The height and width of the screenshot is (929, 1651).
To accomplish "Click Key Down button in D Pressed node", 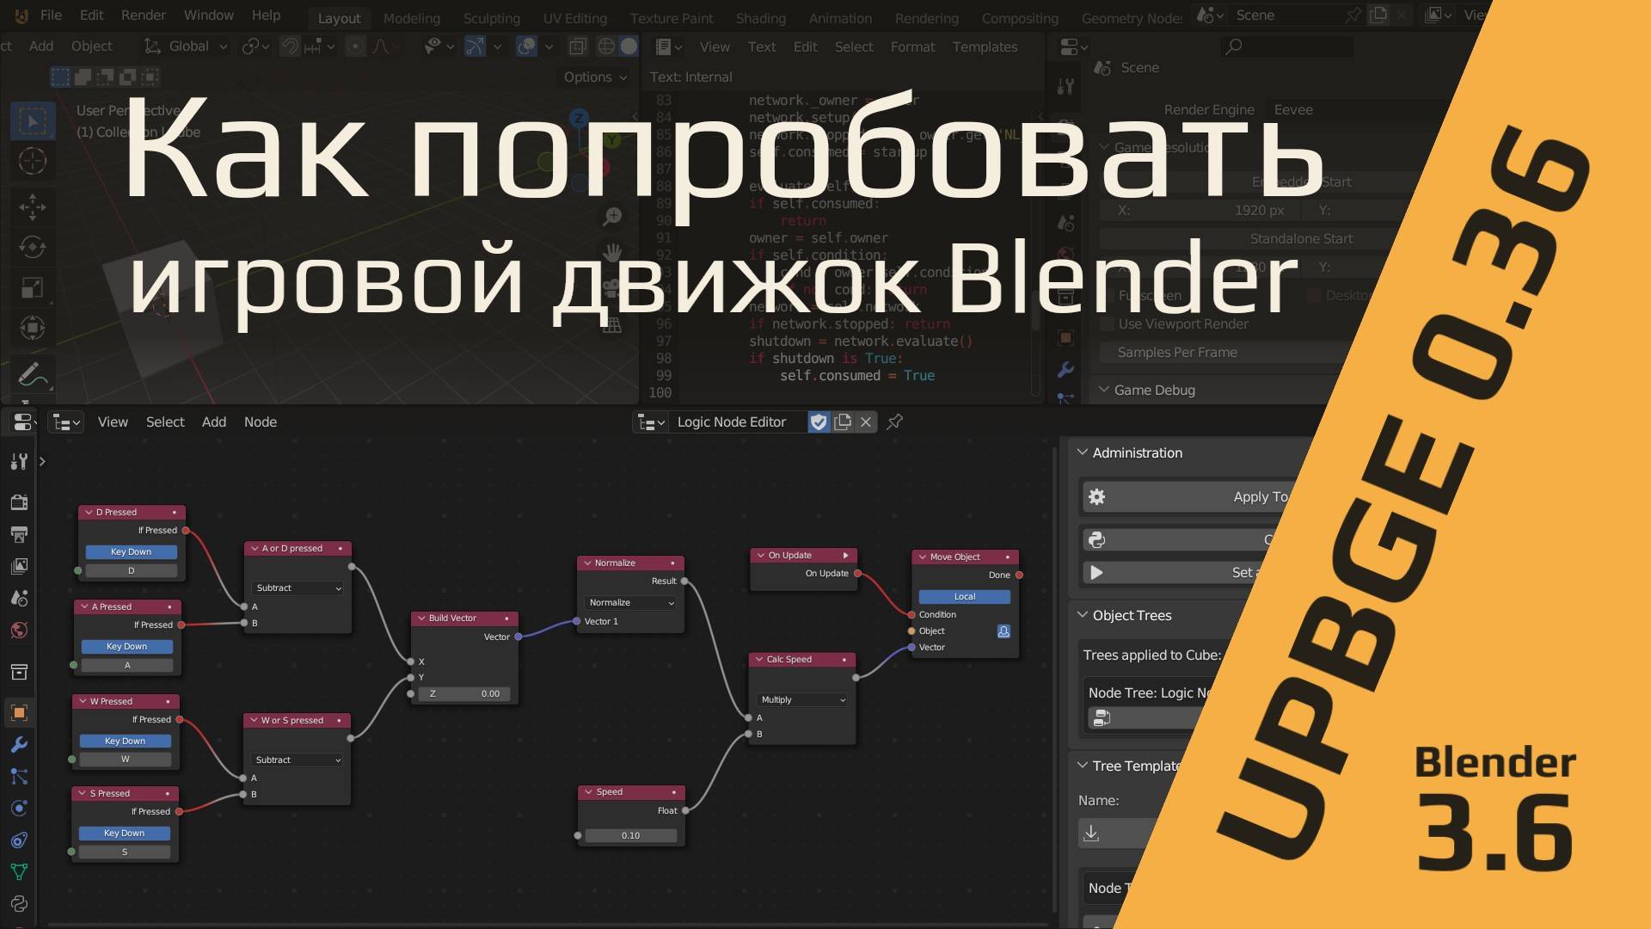I will 131,552.
